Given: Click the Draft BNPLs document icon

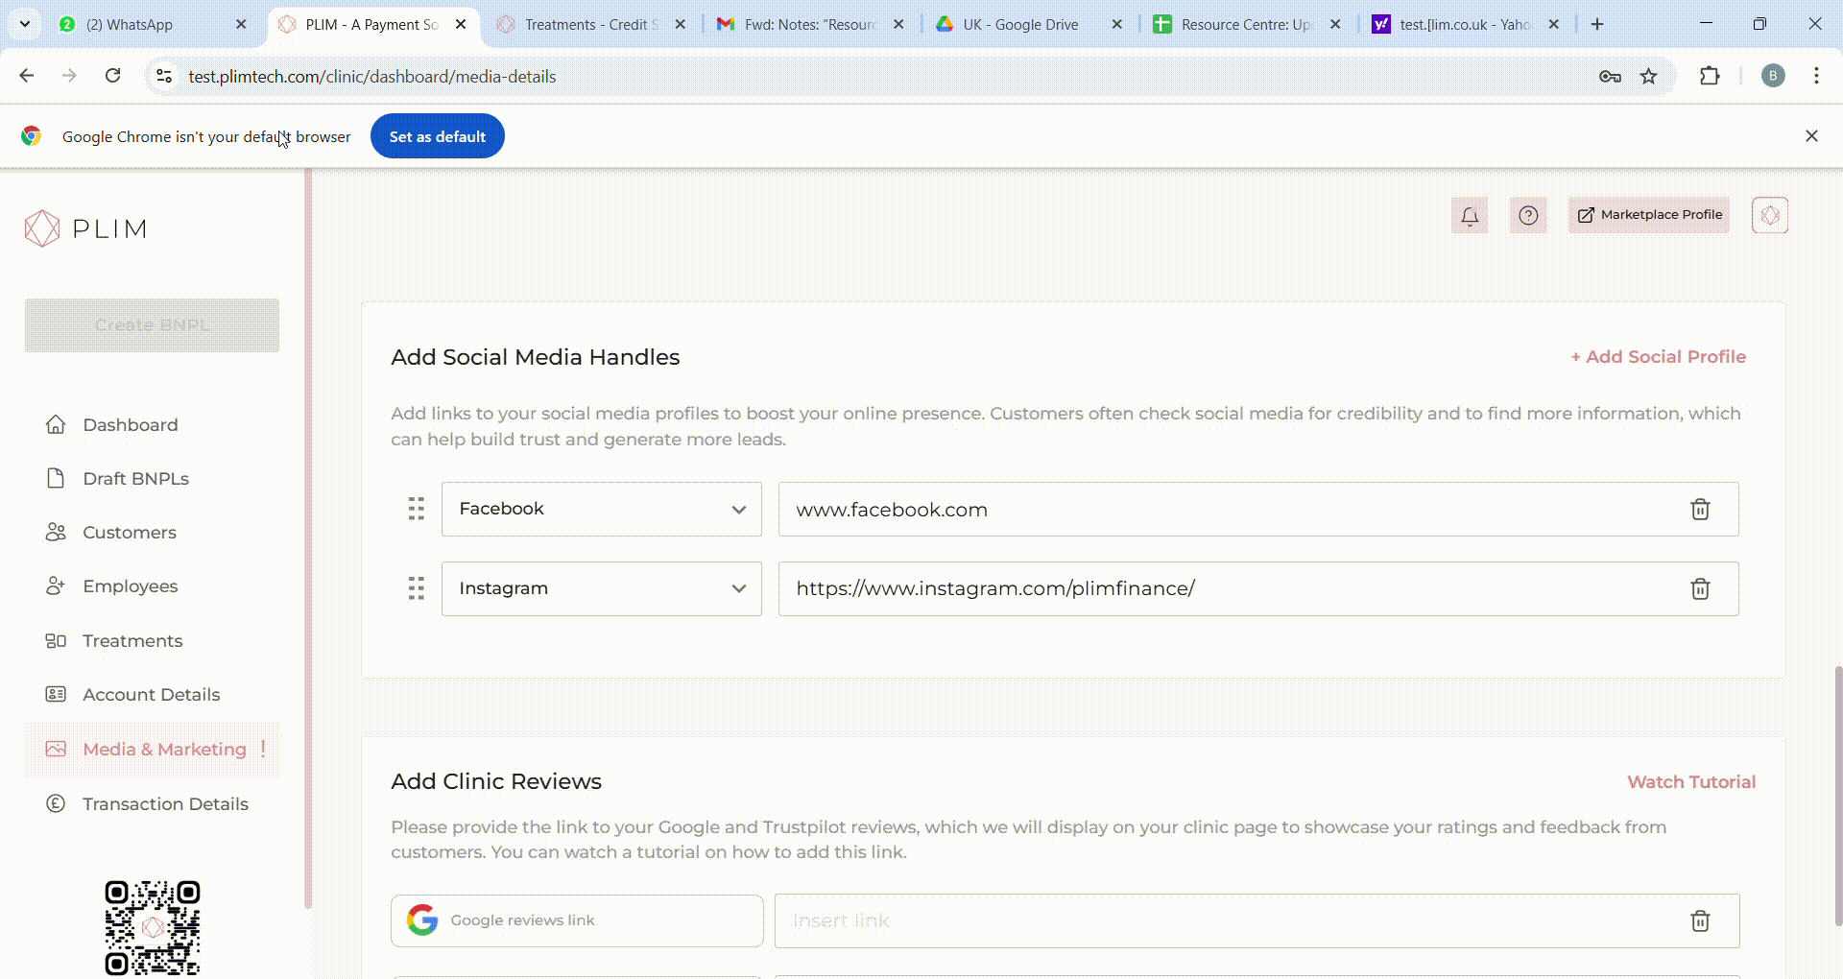Looking at the screenshot, I should 56,478.
